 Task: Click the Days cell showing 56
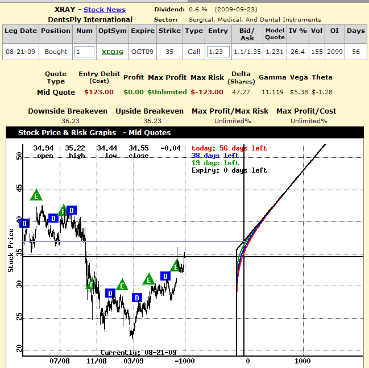[x=356, y=52]
